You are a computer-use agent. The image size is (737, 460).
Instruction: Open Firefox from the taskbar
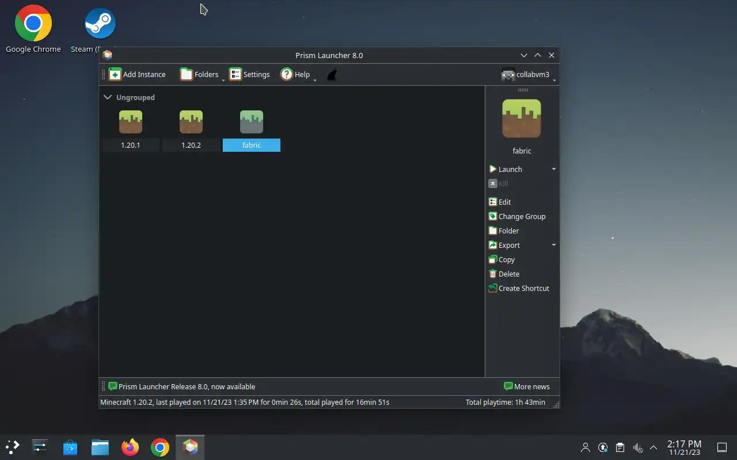coord(130,447)
